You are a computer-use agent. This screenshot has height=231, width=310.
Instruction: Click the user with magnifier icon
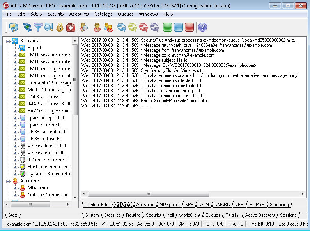click(x=84, y=27)
